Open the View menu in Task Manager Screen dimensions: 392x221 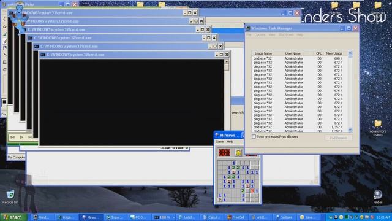[272, 35]
